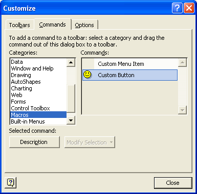The image size is (197, 194).
Task: Click the Categories list scroll down arrow
Action: pyautogui.click(x=71, y=120)
